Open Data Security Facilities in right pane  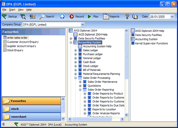[x=148, y=35]
